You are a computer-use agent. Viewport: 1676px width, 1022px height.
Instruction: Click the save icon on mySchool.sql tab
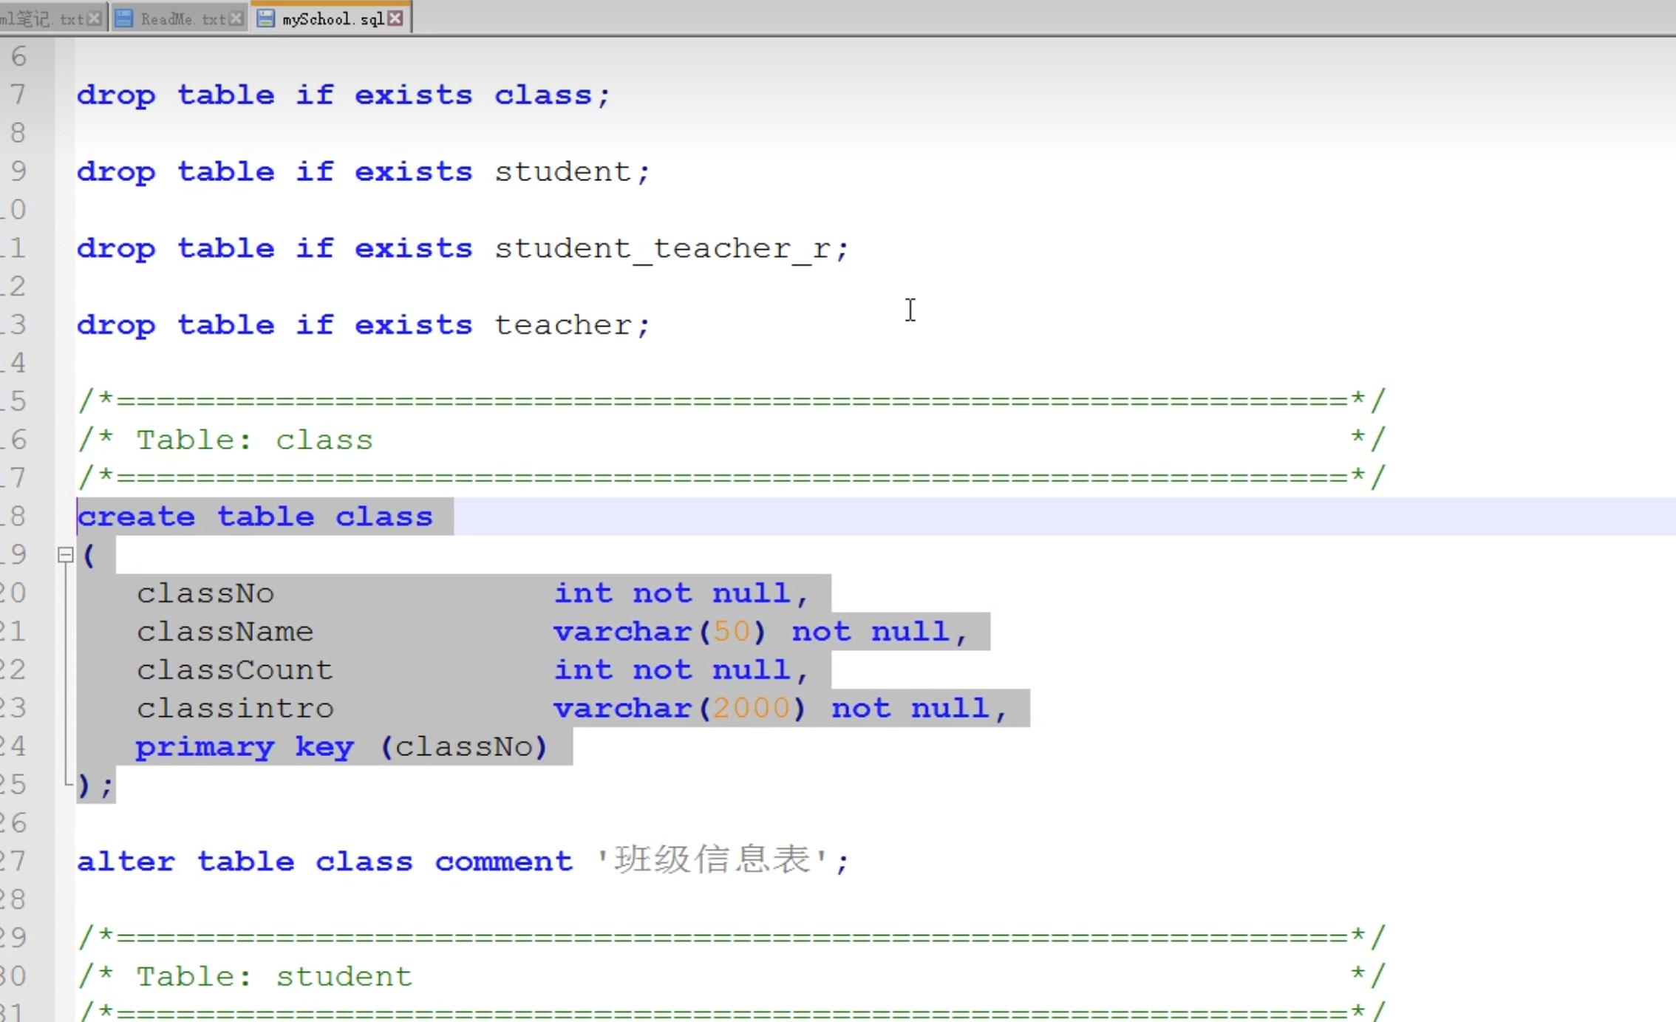pos(265,18)
